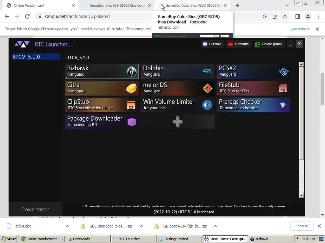Toggle the browser side panel
The width and height of the screenshot is (325, 243).
click(x=298, y=16)
